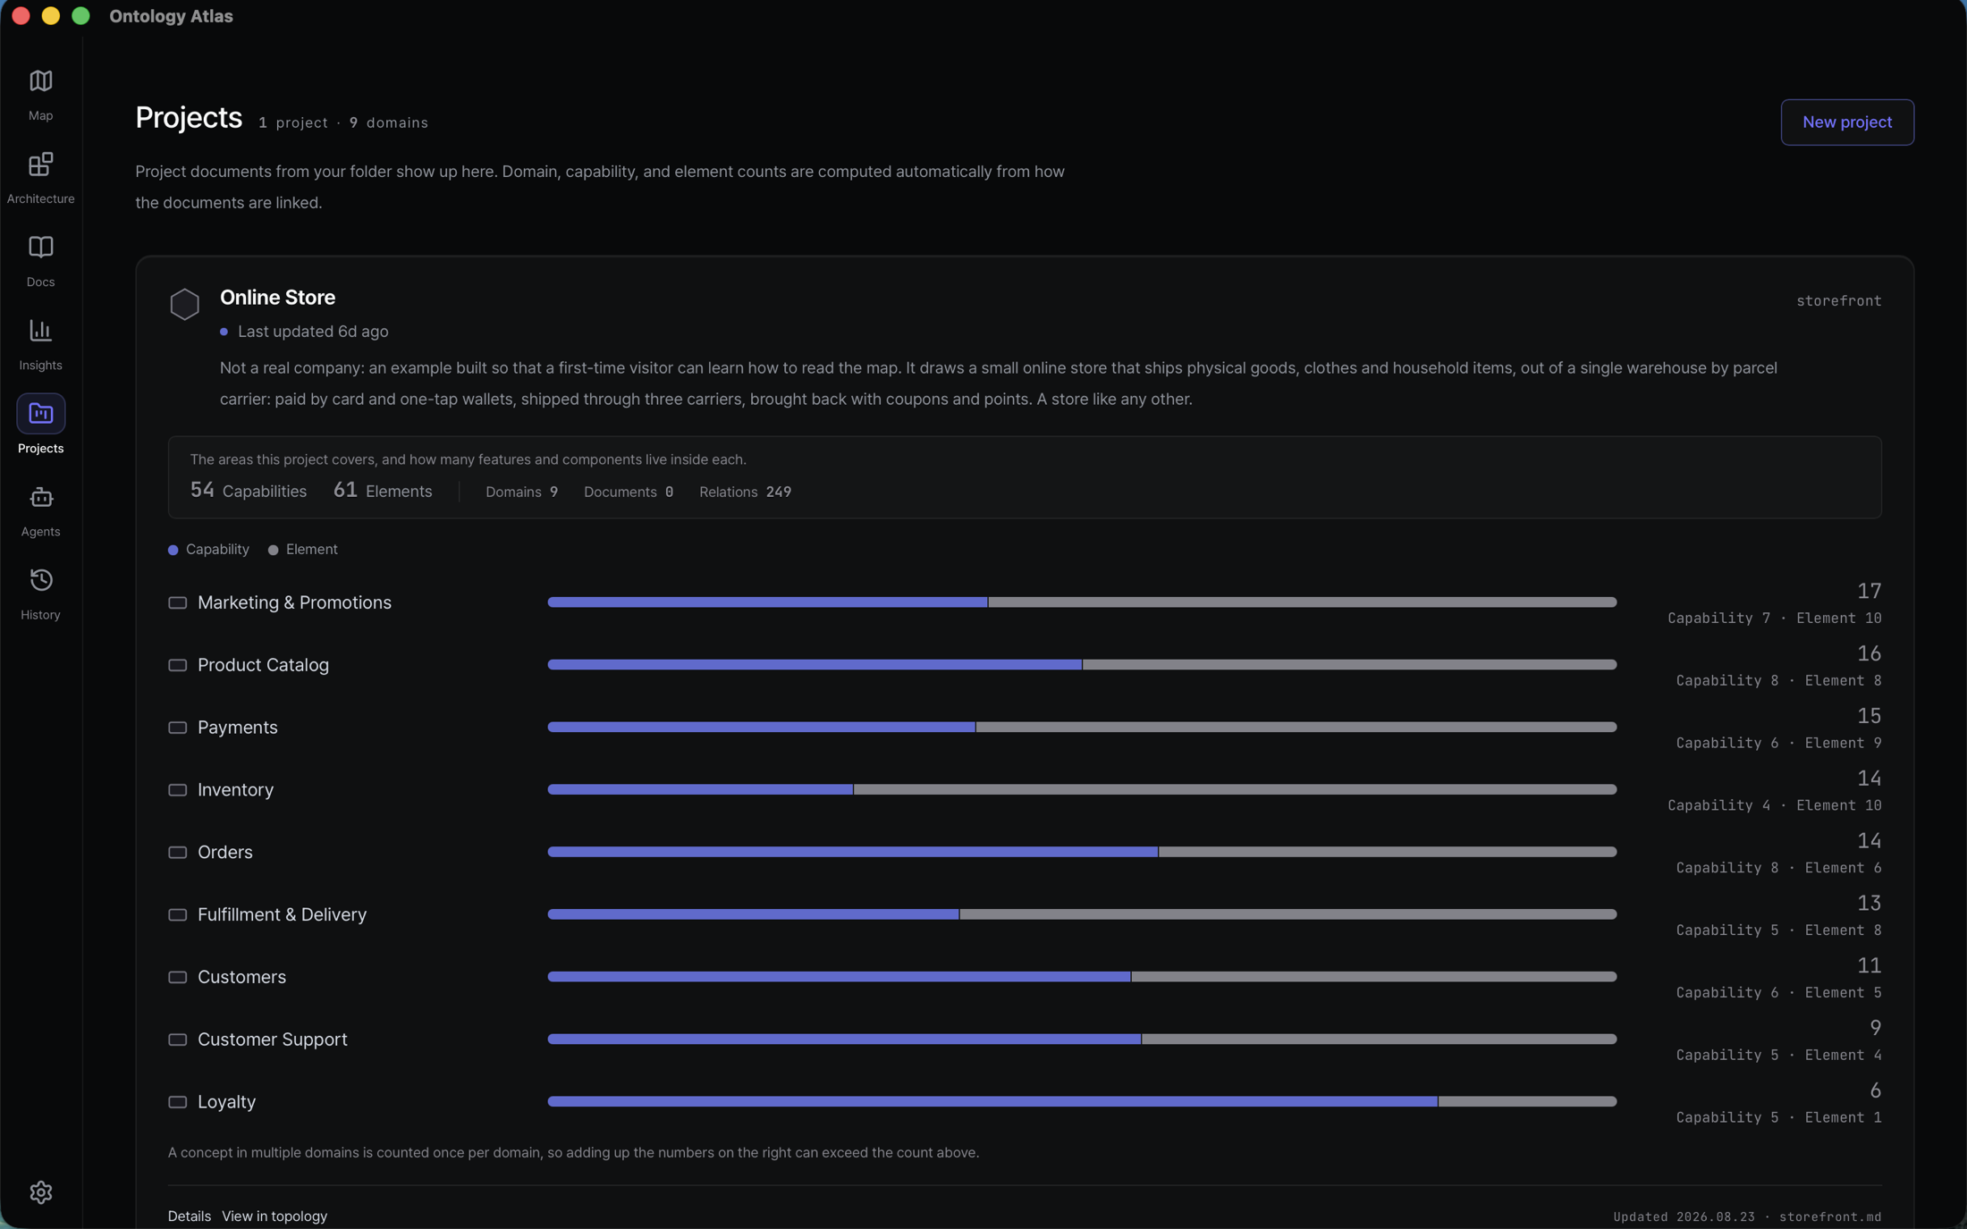This screenshot has height=1229, width=1967.
Task: Click the storefront tag at top right
Action: [x=1839, y=301]
